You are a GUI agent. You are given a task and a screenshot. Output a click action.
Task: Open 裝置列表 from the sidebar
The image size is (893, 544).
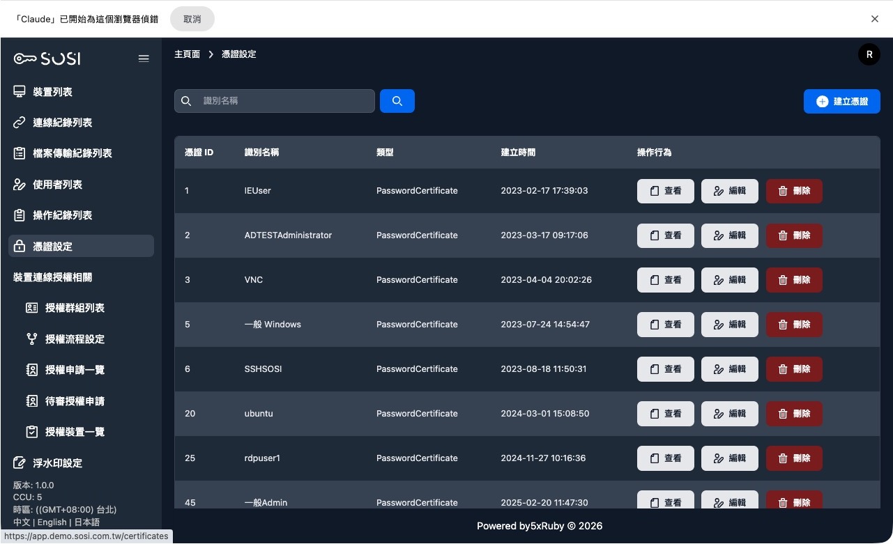[52, 92]
